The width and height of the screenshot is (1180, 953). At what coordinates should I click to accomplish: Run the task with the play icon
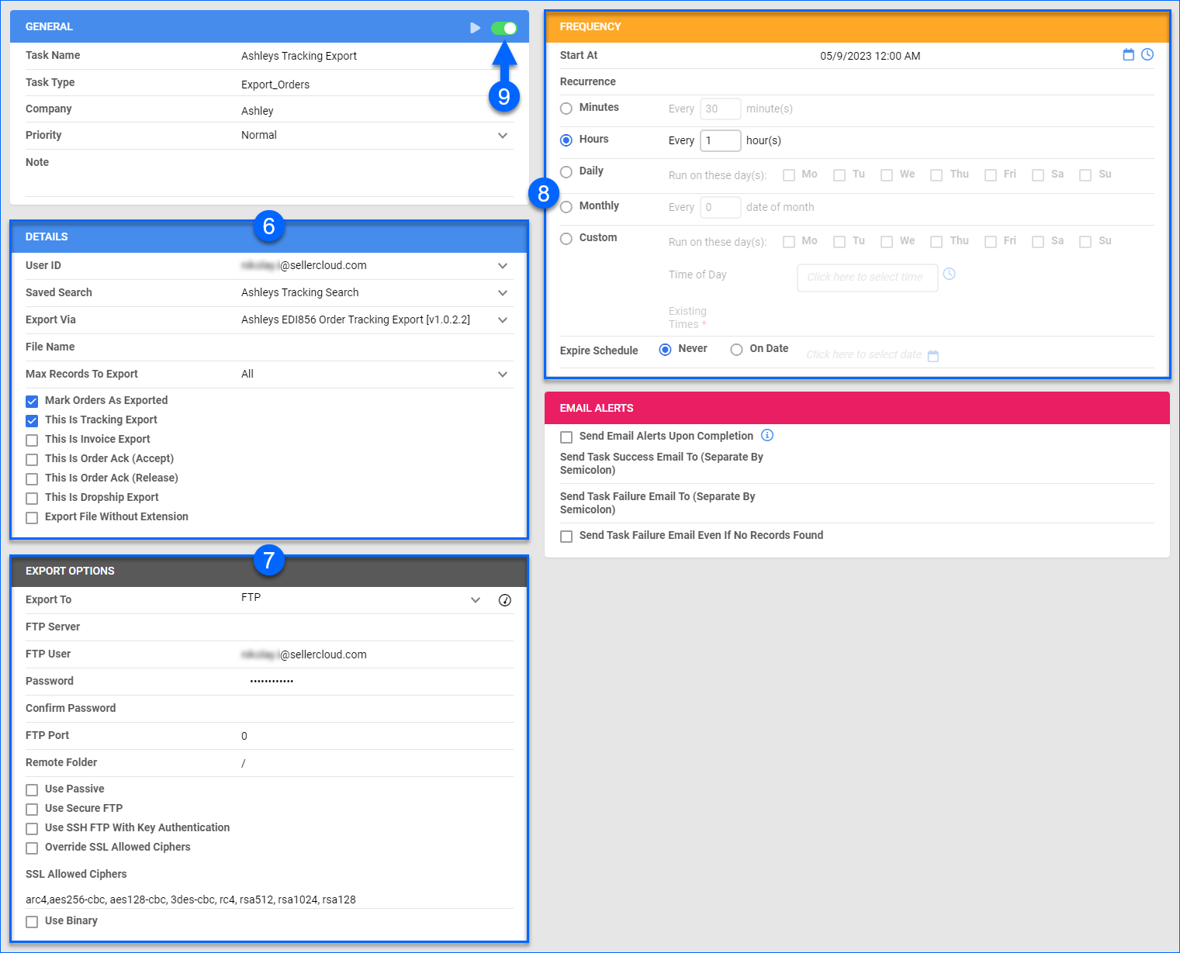point(475,28)
